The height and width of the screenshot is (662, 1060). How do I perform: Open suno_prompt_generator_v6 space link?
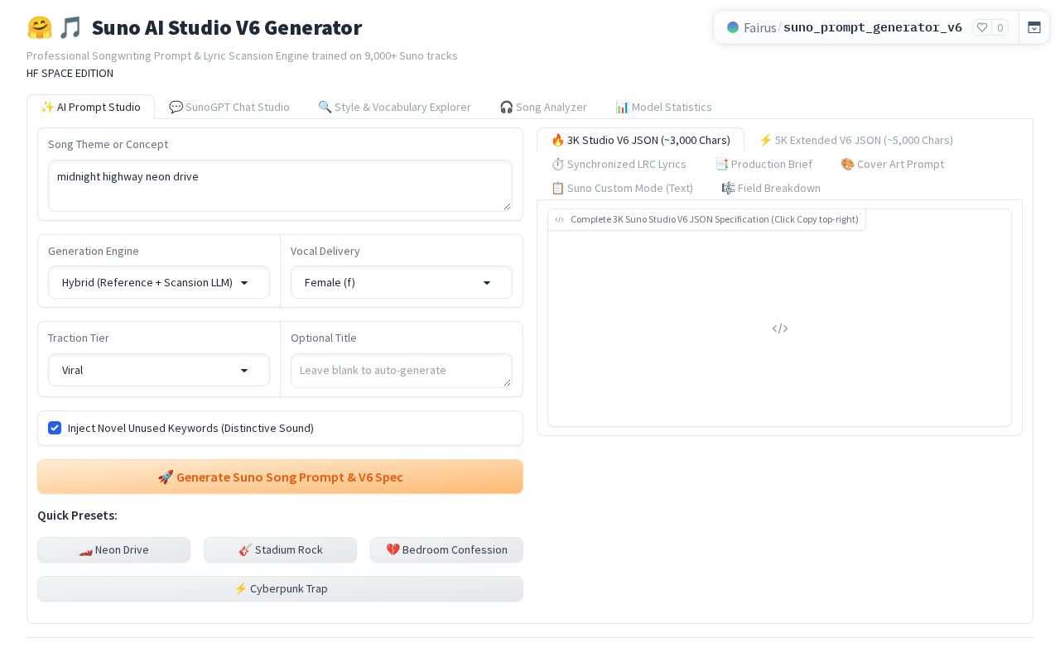[873, 27]
